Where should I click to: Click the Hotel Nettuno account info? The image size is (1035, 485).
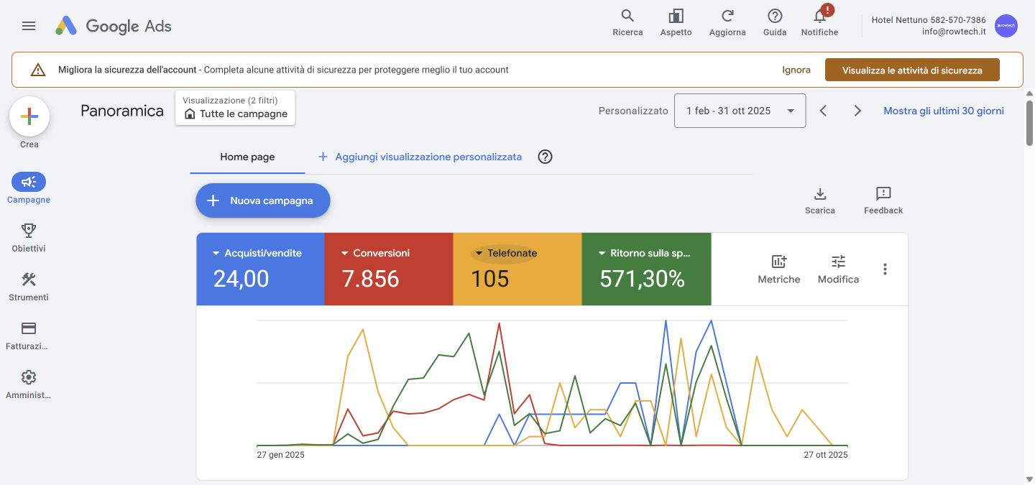point(929,26)
